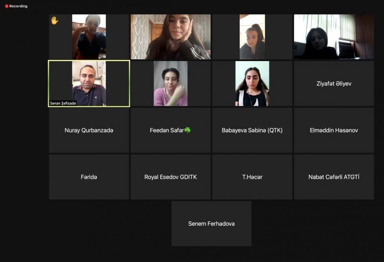Screen dimensions: 384x262
Task: Click the red Recording indicator
Action: [16, 6]
